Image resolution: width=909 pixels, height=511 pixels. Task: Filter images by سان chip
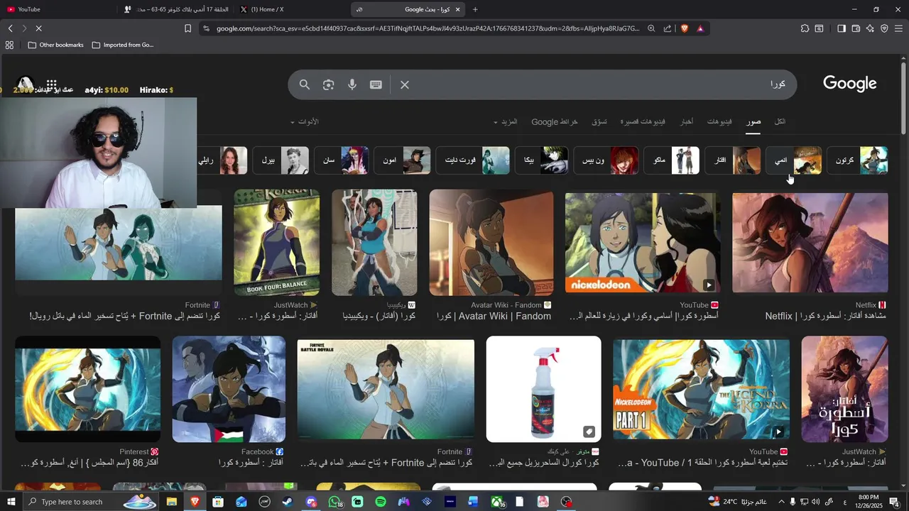(342, 160)
